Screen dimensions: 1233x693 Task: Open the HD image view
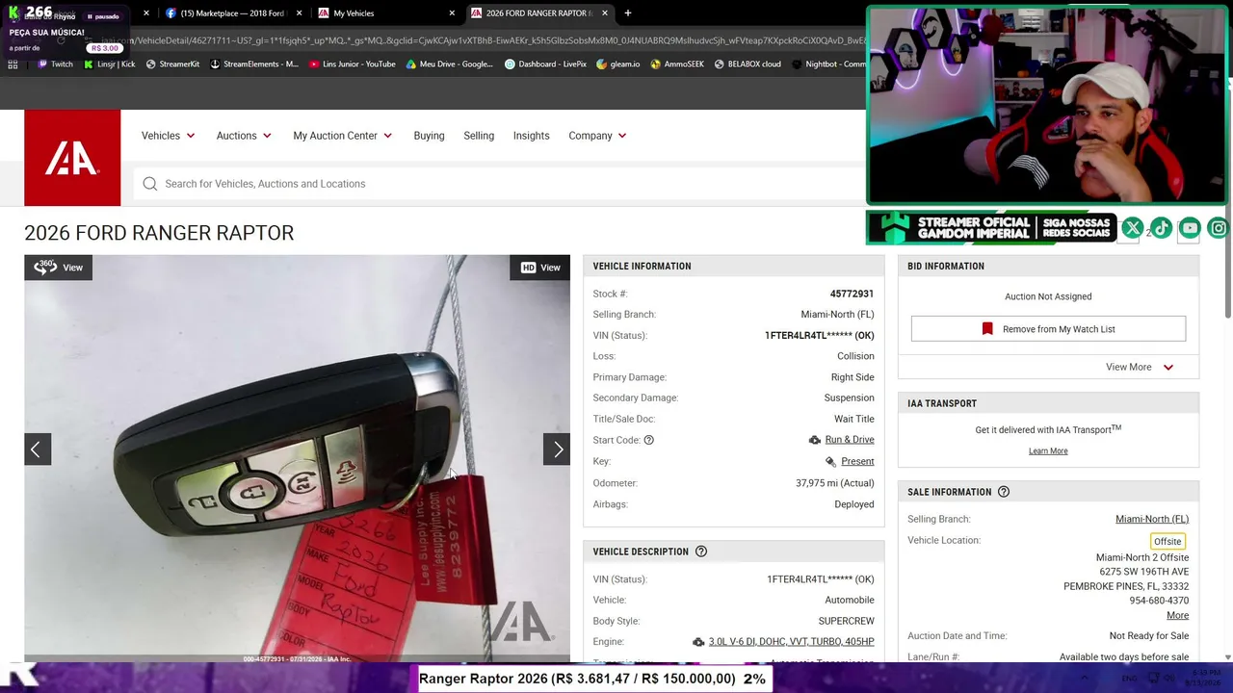coord(540,268)
